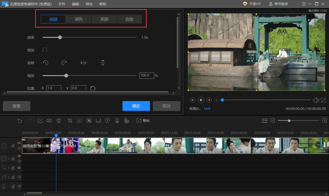Play the preview video
The height and width of the screenshot is (196, 329).
pos(201,100)
